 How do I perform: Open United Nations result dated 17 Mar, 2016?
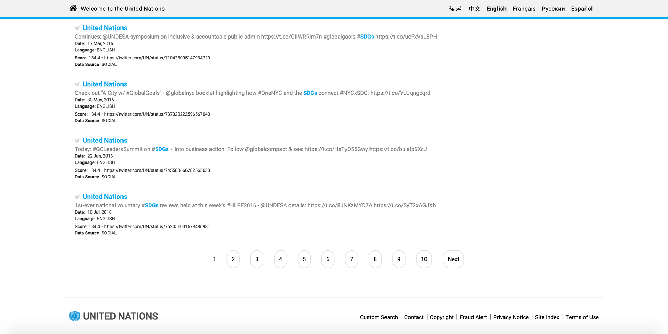[105, 28]
